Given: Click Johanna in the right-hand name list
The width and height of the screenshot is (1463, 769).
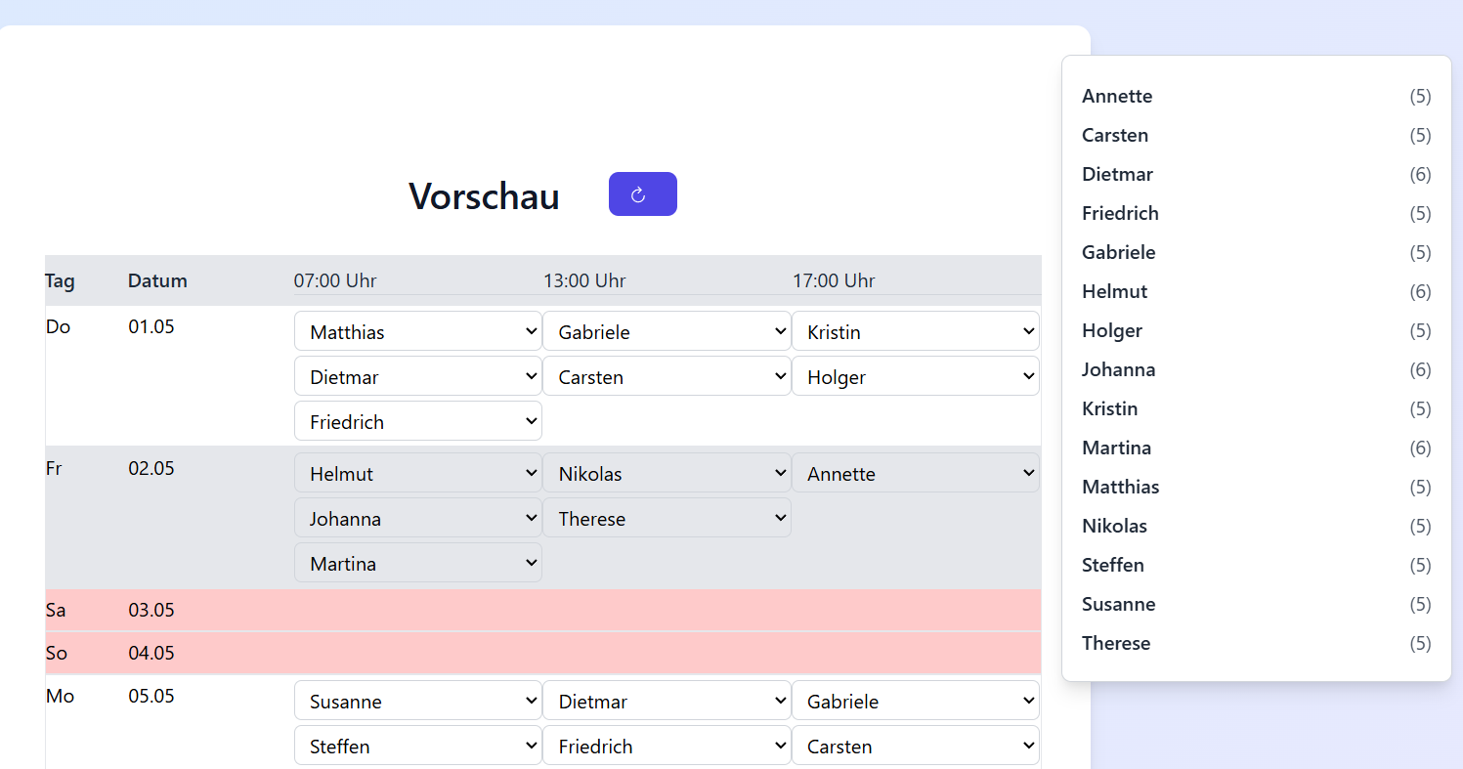Looking at the screenshot, I should pyautogui.click(x=1118, y=369).
